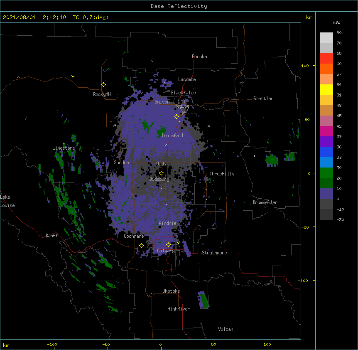Select the Innisfail city label
The image size is (358, 350).
tap(172, 136)
